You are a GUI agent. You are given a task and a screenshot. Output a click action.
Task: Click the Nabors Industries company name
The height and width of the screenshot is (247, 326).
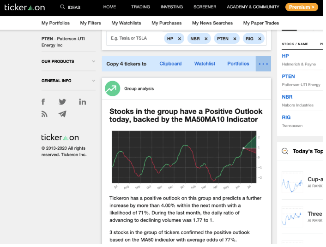[x=297, y=105]
